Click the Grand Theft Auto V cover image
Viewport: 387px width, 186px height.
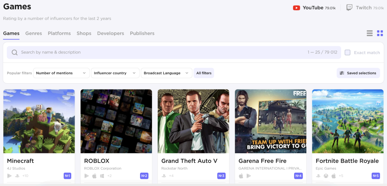click(193, 121)
